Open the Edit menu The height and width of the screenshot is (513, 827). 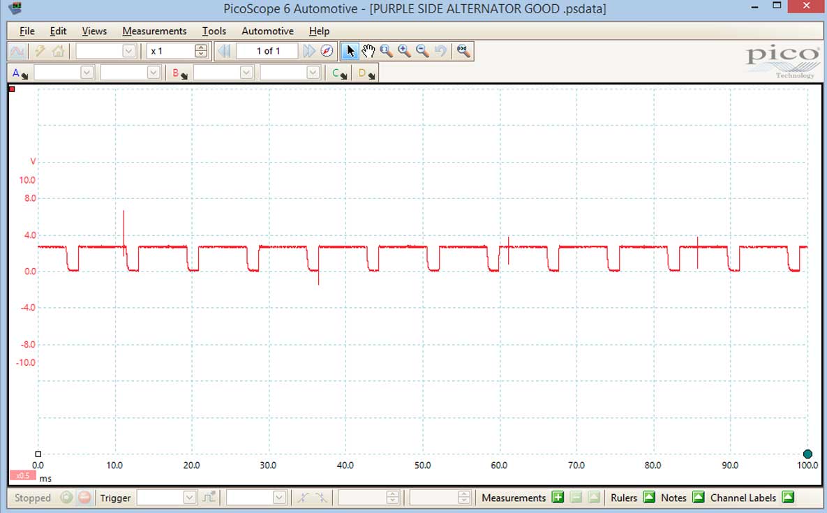pos(58,31)
